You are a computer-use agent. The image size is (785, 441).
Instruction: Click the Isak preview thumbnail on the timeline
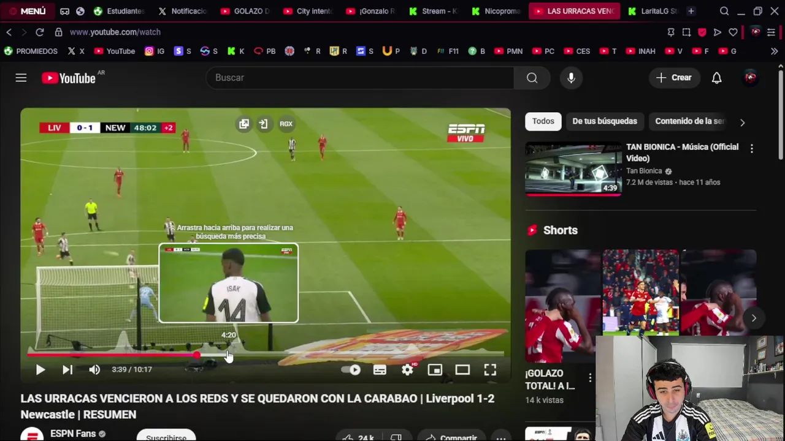tap(229, 283)
